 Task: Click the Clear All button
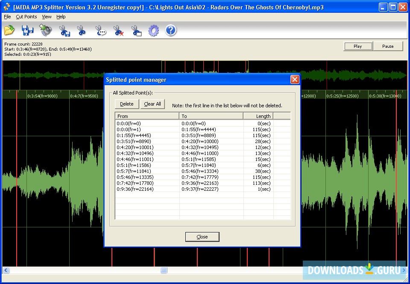(x=152, y=104)
